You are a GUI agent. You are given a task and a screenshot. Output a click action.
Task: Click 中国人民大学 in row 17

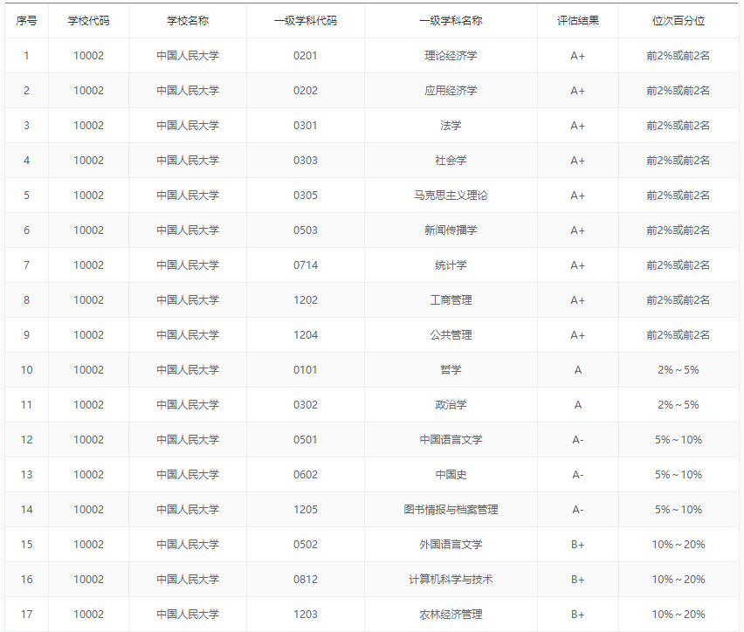(188, 614)
